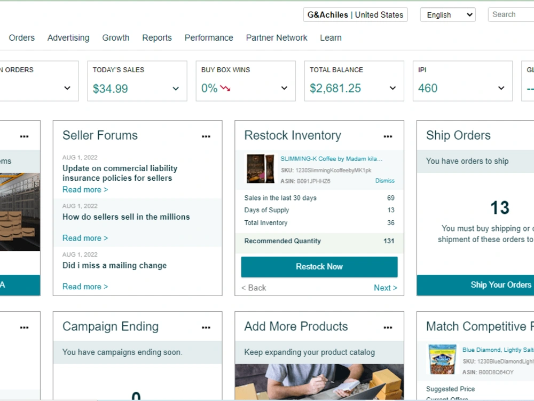The height and width of the screenshot is (401, 534).
Task: Open Campaign Ending card options ellipsis
Action: (206, 327)
